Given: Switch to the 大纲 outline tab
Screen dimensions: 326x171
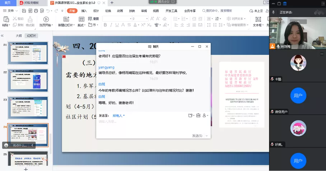Looking at the screenshot, I should (x=18, y=36).
